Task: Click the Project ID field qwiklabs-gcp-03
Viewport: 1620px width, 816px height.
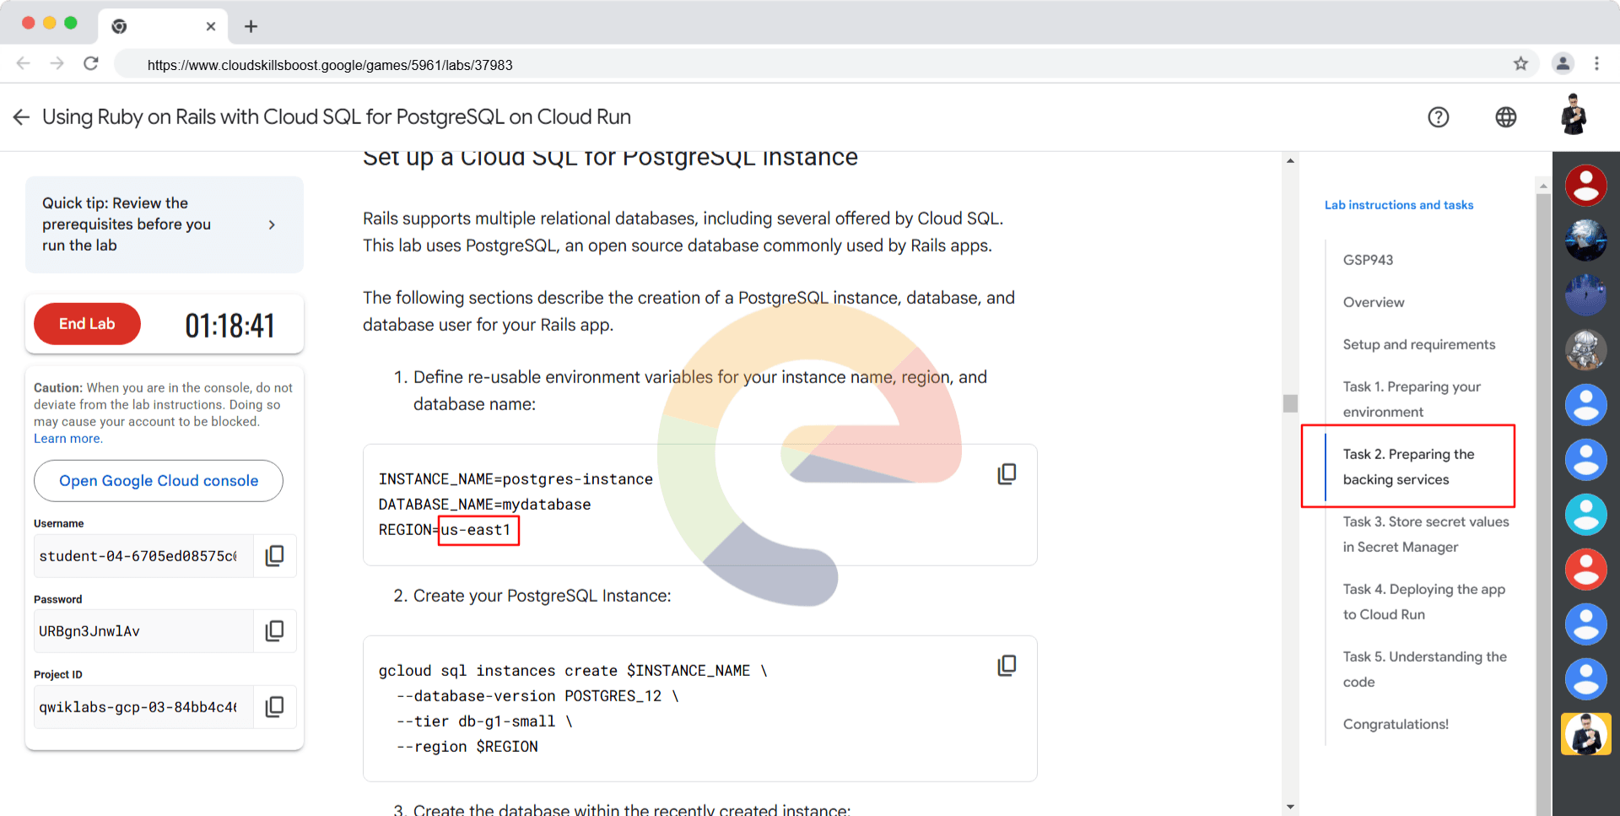Action: pyautogui.click(x=143, y=707)
